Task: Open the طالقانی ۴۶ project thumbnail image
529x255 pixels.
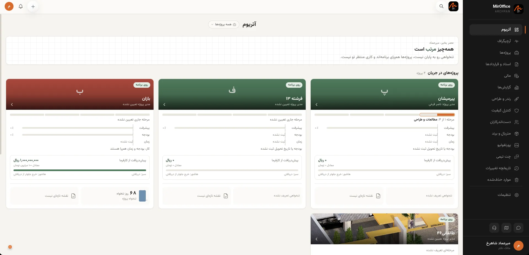Action: 384,229
